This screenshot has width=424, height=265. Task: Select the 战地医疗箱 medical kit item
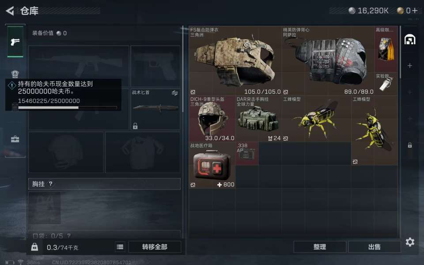212,165
